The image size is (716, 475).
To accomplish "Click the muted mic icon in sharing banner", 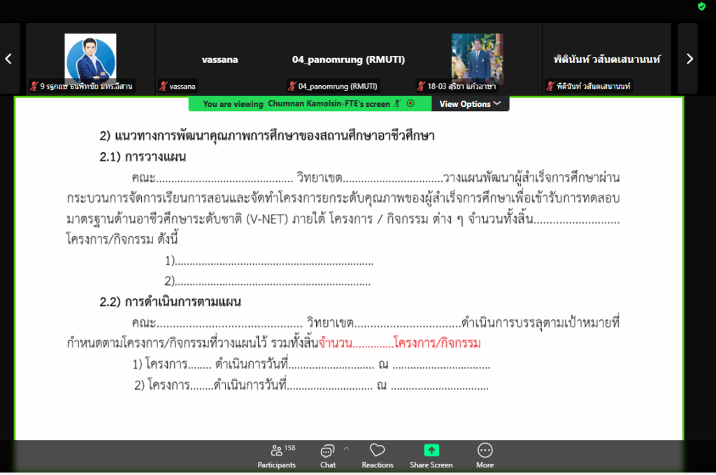I will [397, 103].
